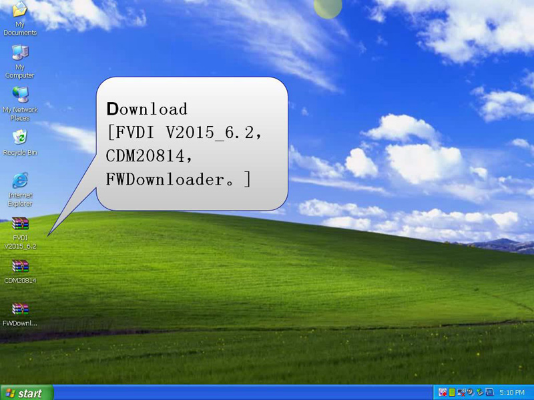Click the yellow-green tray icon

[x=452, y=393]
